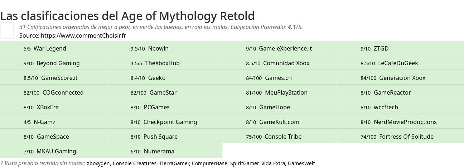Click the ZTGD rating entry
Viewport: 464px width, 167px height.
coord(381,49)
